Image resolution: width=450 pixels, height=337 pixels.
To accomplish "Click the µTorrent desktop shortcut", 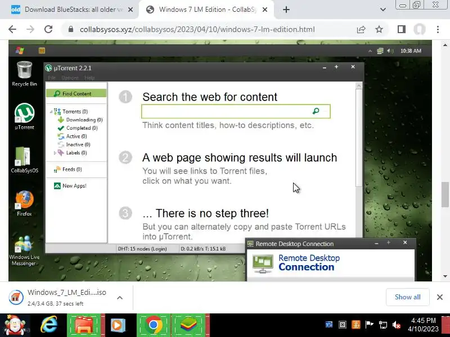I will point(24,116).
